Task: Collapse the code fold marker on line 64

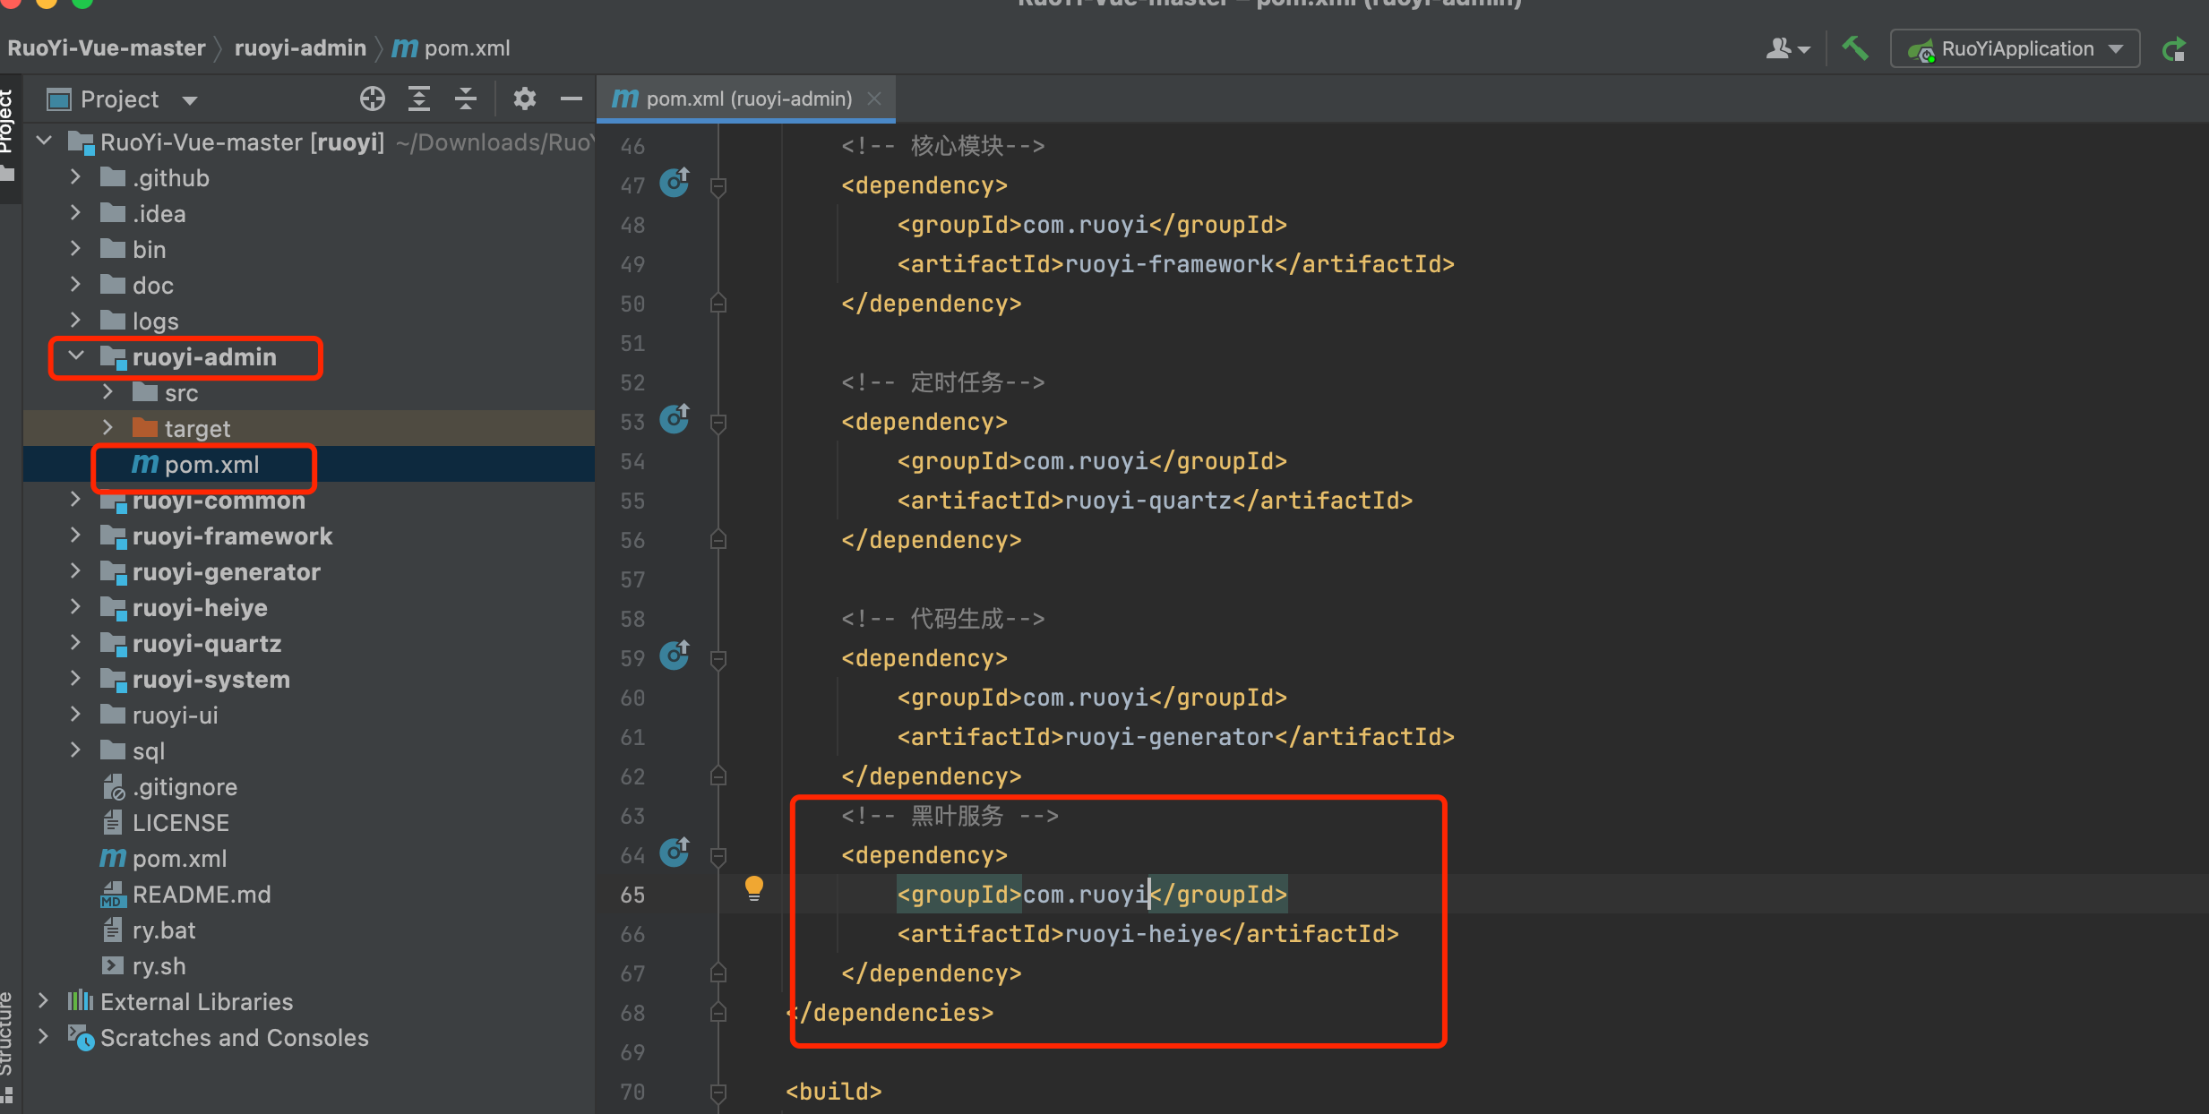Action: pyautogui.click(x=718, y=856)
